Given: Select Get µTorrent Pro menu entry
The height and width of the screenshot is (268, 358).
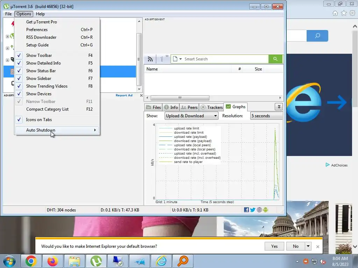Looking at the screenshot, I should pyautogui.click(x=57, y=22).
